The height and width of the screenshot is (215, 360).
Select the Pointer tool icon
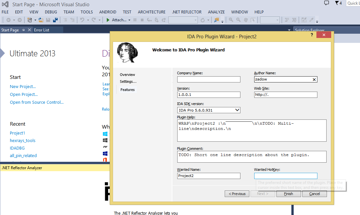tap(253, 20)
